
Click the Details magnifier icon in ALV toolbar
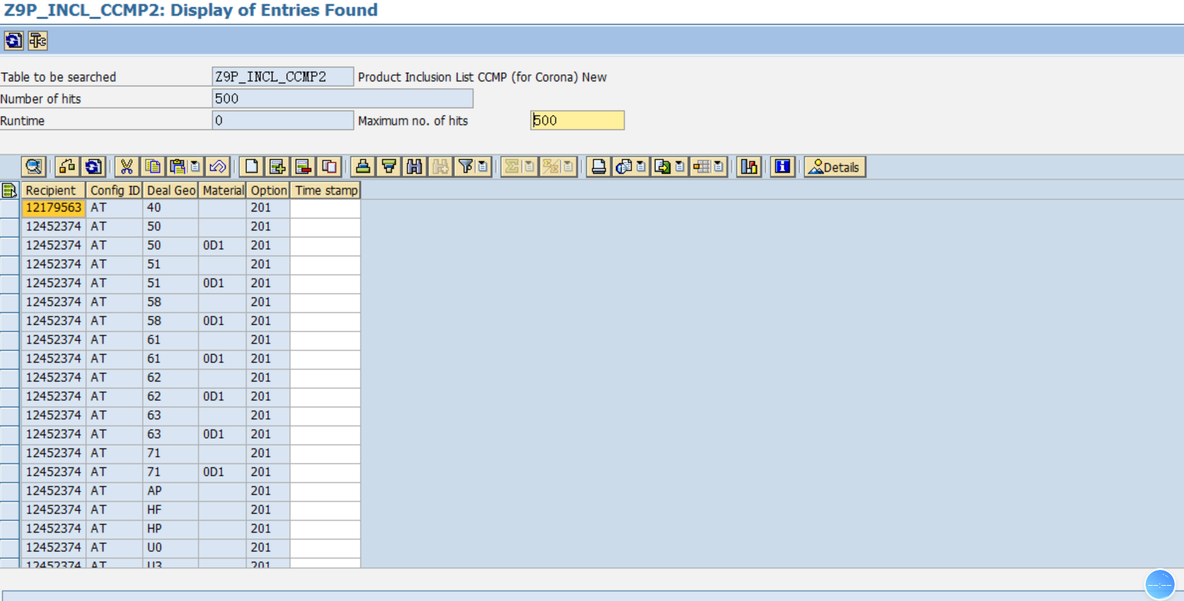[x=33, y=167]
